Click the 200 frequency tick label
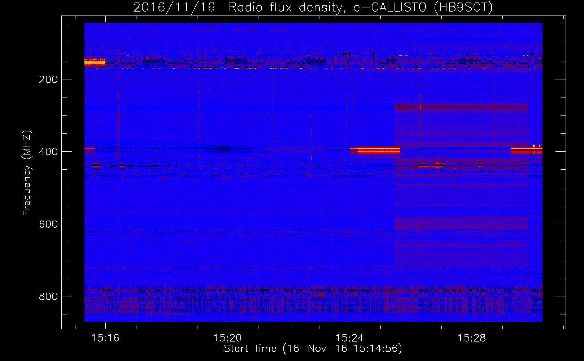 pyautogui.click(x=48, y=79)
